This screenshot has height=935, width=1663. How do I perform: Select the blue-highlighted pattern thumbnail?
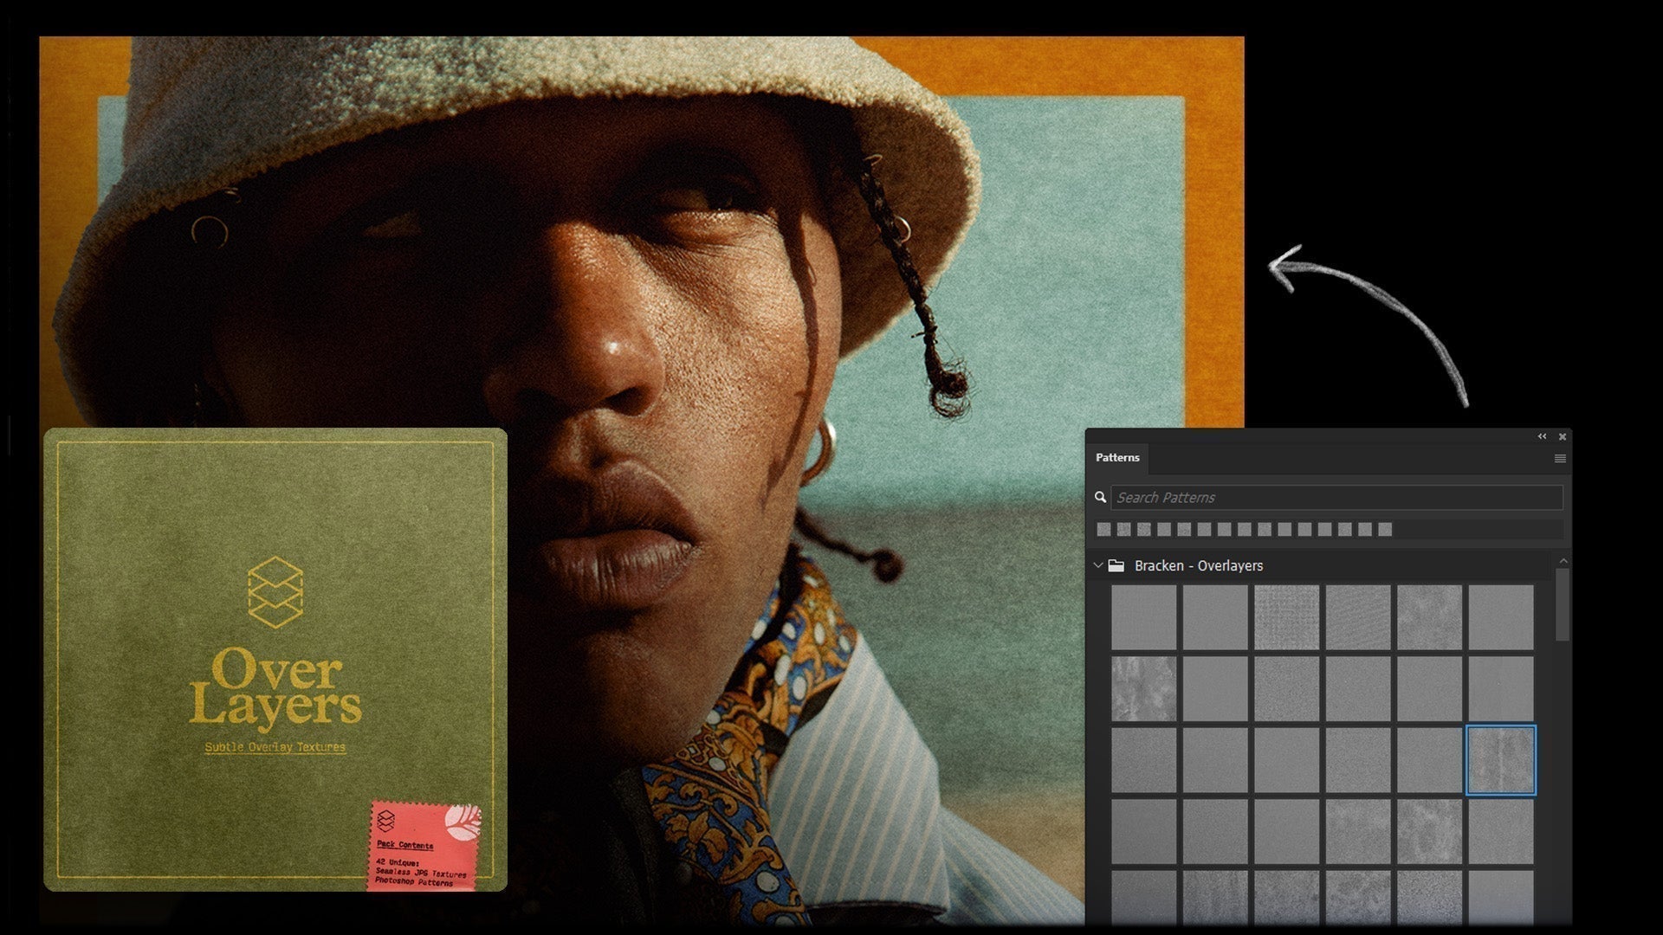(1500, 760)
